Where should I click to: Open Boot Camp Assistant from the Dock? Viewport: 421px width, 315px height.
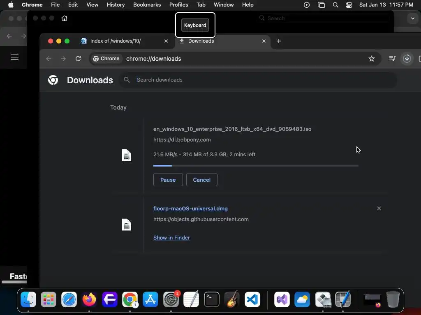coord(323,299)
